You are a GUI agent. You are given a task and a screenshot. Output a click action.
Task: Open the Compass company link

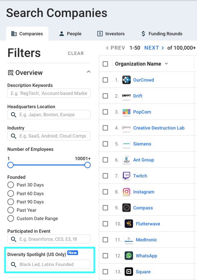click(x=143, y=208)
